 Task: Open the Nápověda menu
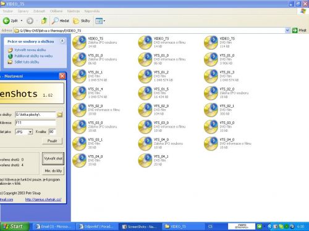pos(92,11)
